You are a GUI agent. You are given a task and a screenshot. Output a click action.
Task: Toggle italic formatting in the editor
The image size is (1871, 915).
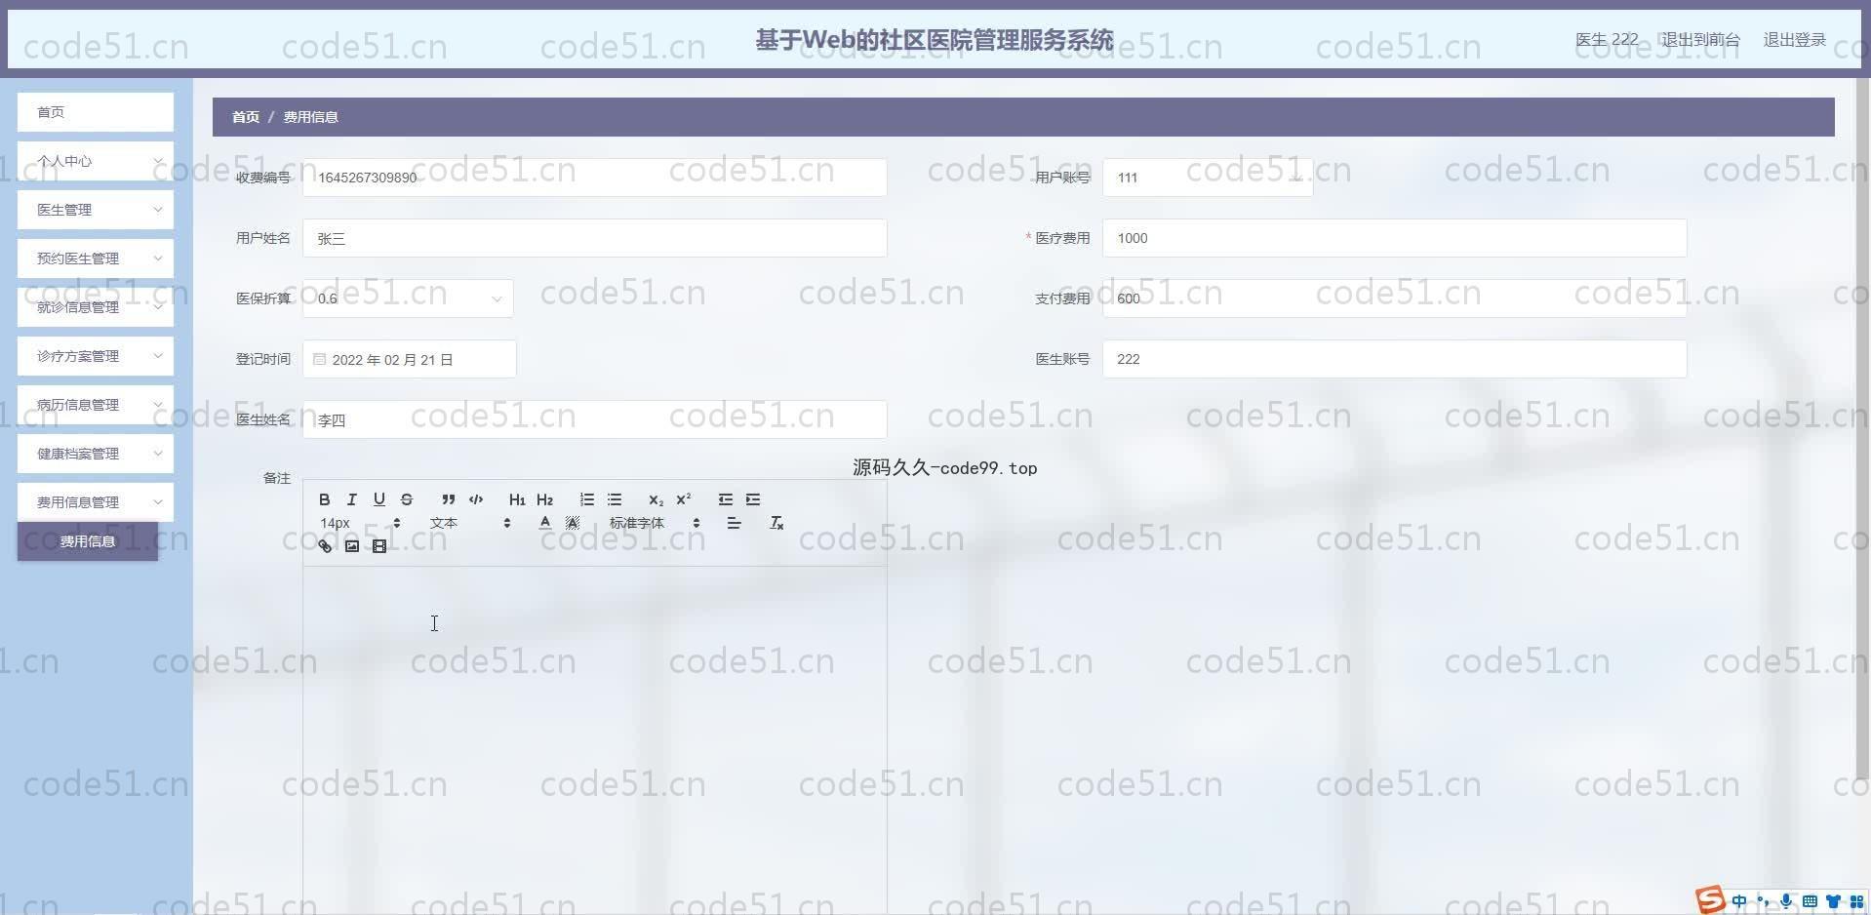click(x=352, y=499)
